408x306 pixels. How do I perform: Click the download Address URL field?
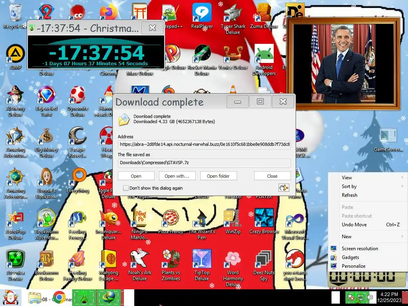[x=204, y=144]
